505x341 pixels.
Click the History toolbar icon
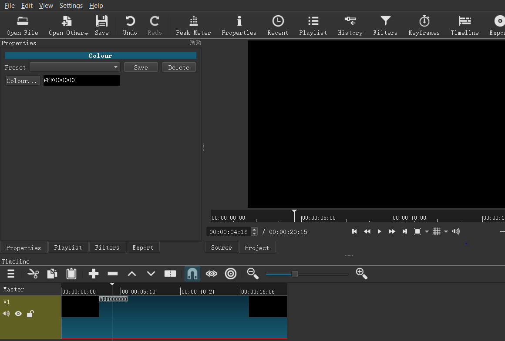pyautogui.click(x=350, y=26)
